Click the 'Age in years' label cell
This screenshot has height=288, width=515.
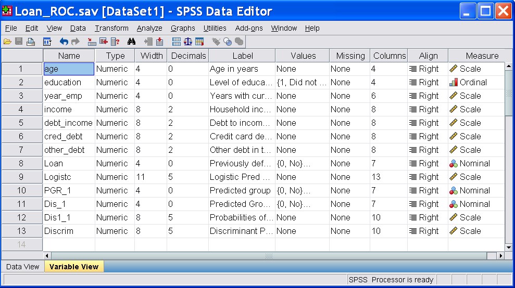coord(242,69)
